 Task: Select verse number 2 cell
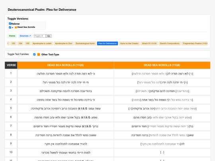click(11, 82)
